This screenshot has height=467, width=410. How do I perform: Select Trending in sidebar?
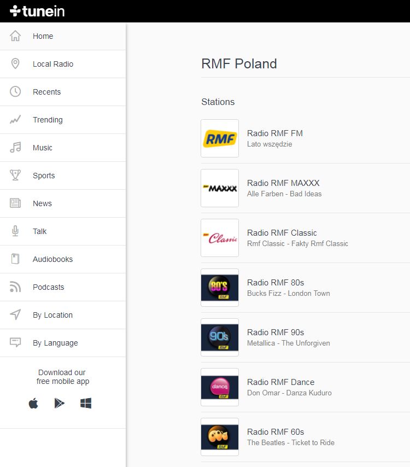point(48,120)
